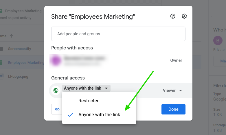Click the green globe general access icon
Viewport: 226px width, 135px height.
pos(55,90)
